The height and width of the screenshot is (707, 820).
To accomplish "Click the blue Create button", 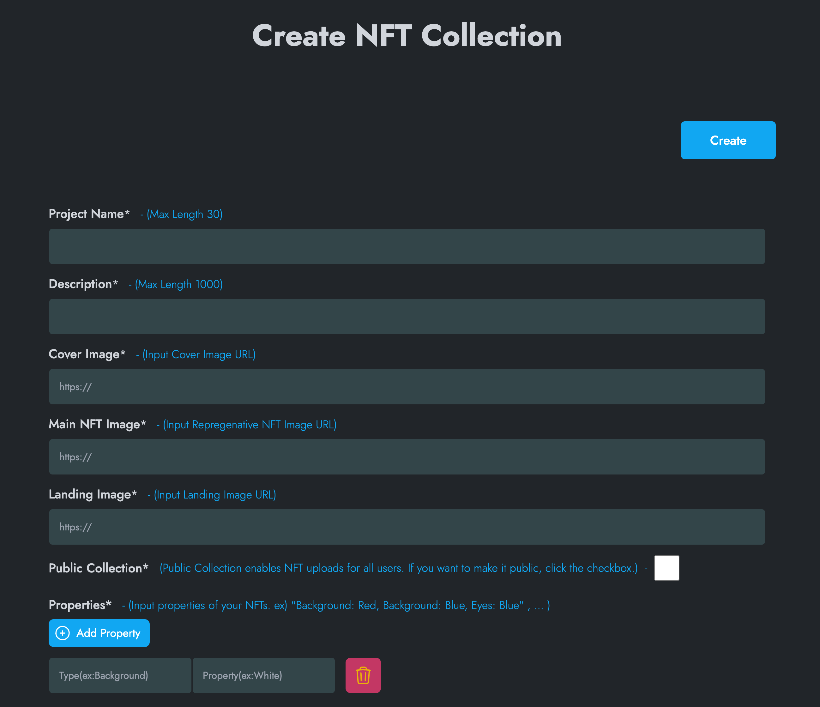I will coord(728,140).
